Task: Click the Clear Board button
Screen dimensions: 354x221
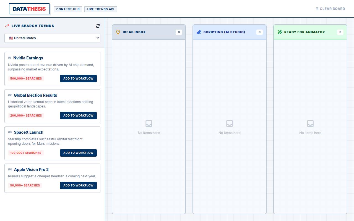Action: click(330, 9)
